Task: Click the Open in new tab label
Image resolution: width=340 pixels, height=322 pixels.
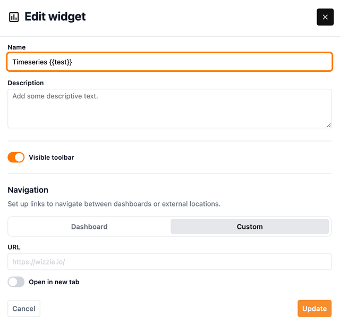Action: [54, 282]
